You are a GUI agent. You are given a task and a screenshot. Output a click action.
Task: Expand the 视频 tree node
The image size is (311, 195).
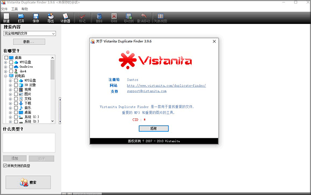coord(10,90)
